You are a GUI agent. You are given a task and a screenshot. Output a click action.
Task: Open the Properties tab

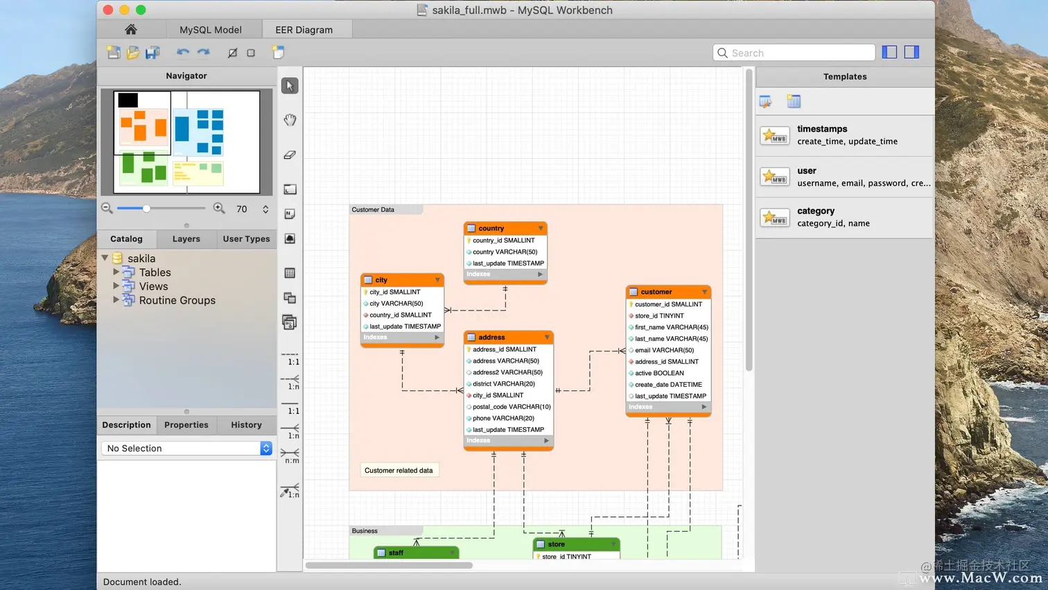tap(186, 425)
